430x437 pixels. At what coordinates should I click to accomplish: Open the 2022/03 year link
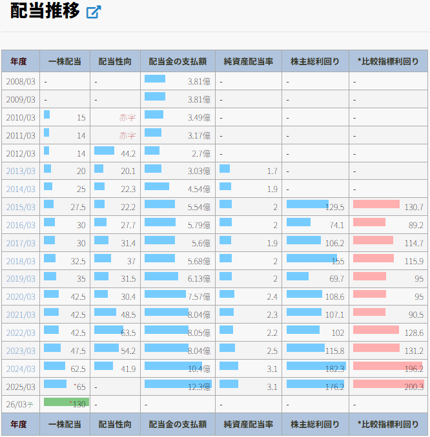21,333
